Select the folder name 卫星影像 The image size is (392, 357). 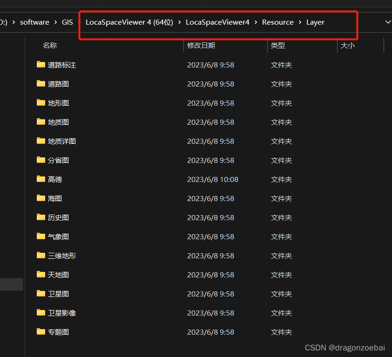[62, 313]
